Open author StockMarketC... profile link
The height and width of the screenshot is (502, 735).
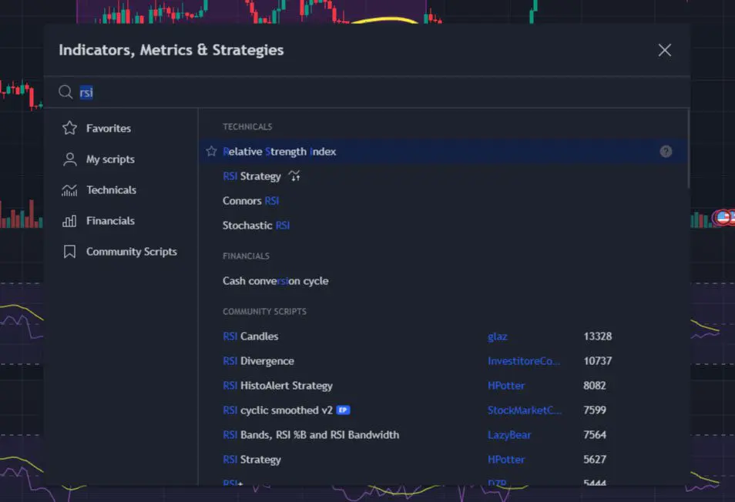[x=525, y=410]
